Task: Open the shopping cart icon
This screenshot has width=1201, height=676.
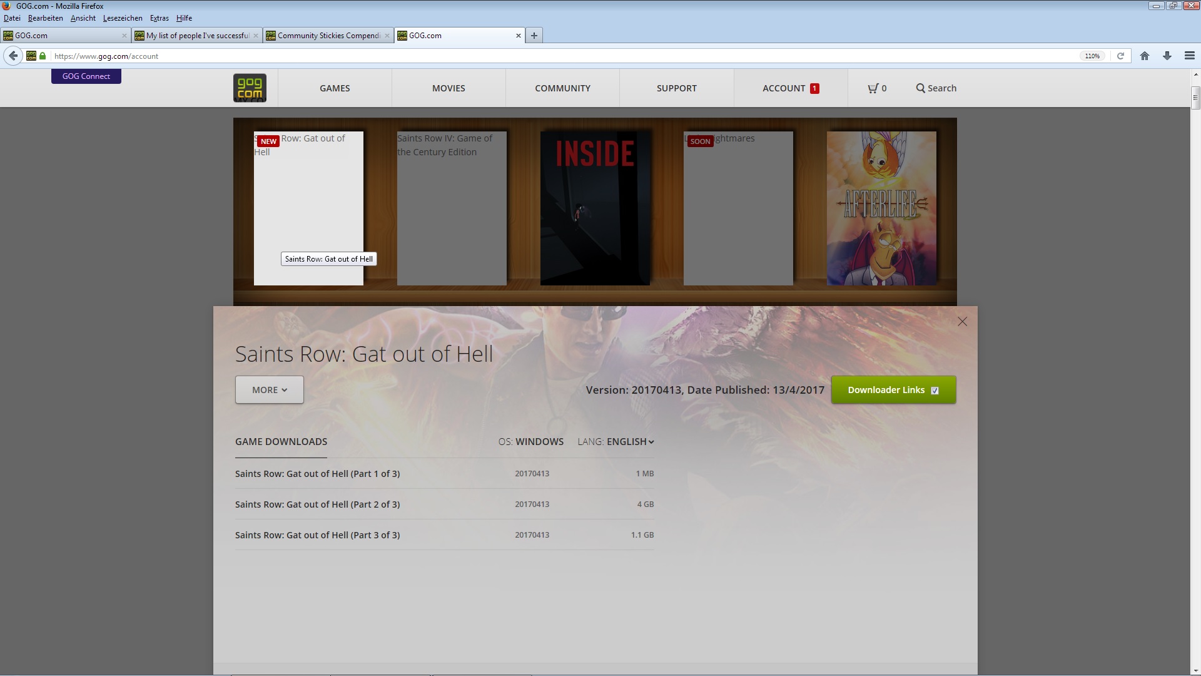Action: click(x=873, y=88)
